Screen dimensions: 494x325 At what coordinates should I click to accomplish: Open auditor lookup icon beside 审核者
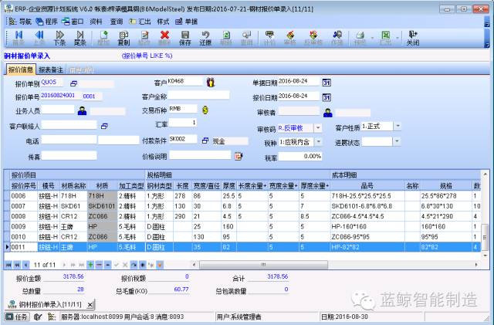327,113
